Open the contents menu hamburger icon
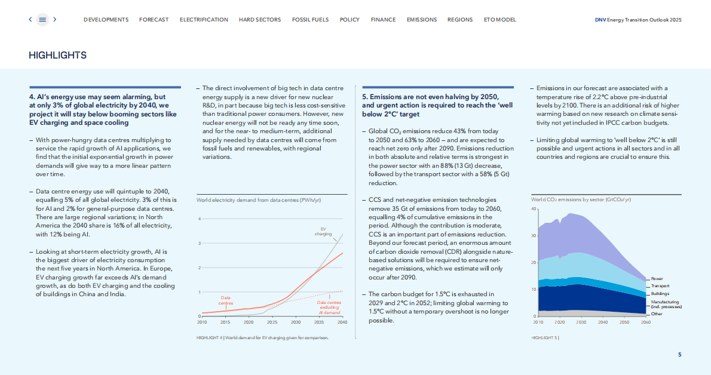The width and height of the screenshot is (711, 375). click(42, 20)
